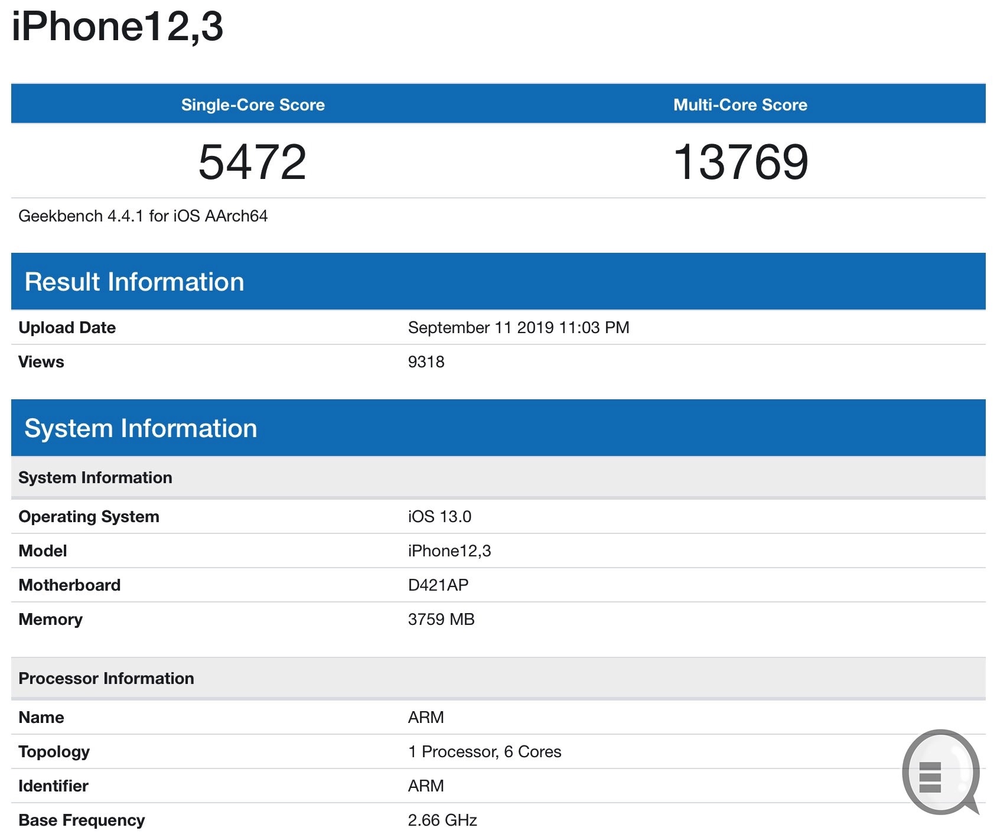Click the single-core value 5472
This screenshot has height=834, width=997.
252,162
